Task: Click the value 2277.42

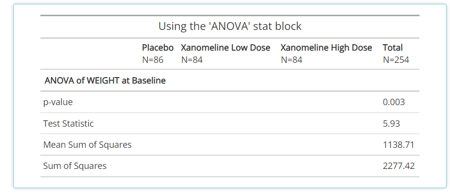Action: pos(399,166)
